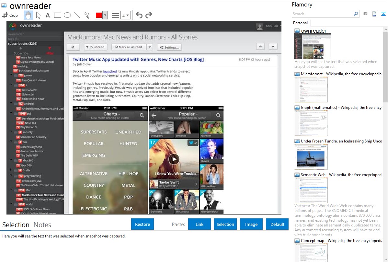Click the magnifier search icon
The width and height of the screenshot is (388, 262).
pos(356,14)
